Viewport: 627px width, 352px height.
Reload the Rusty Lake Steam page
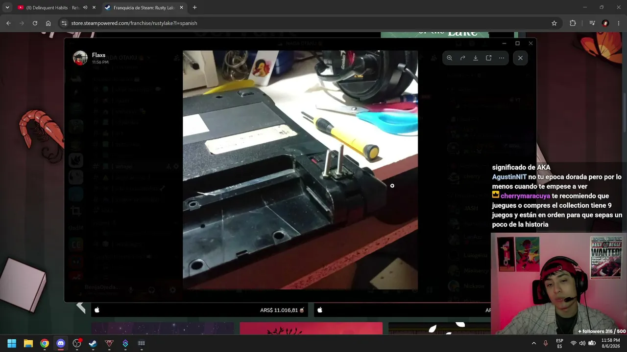coord(35,23)
